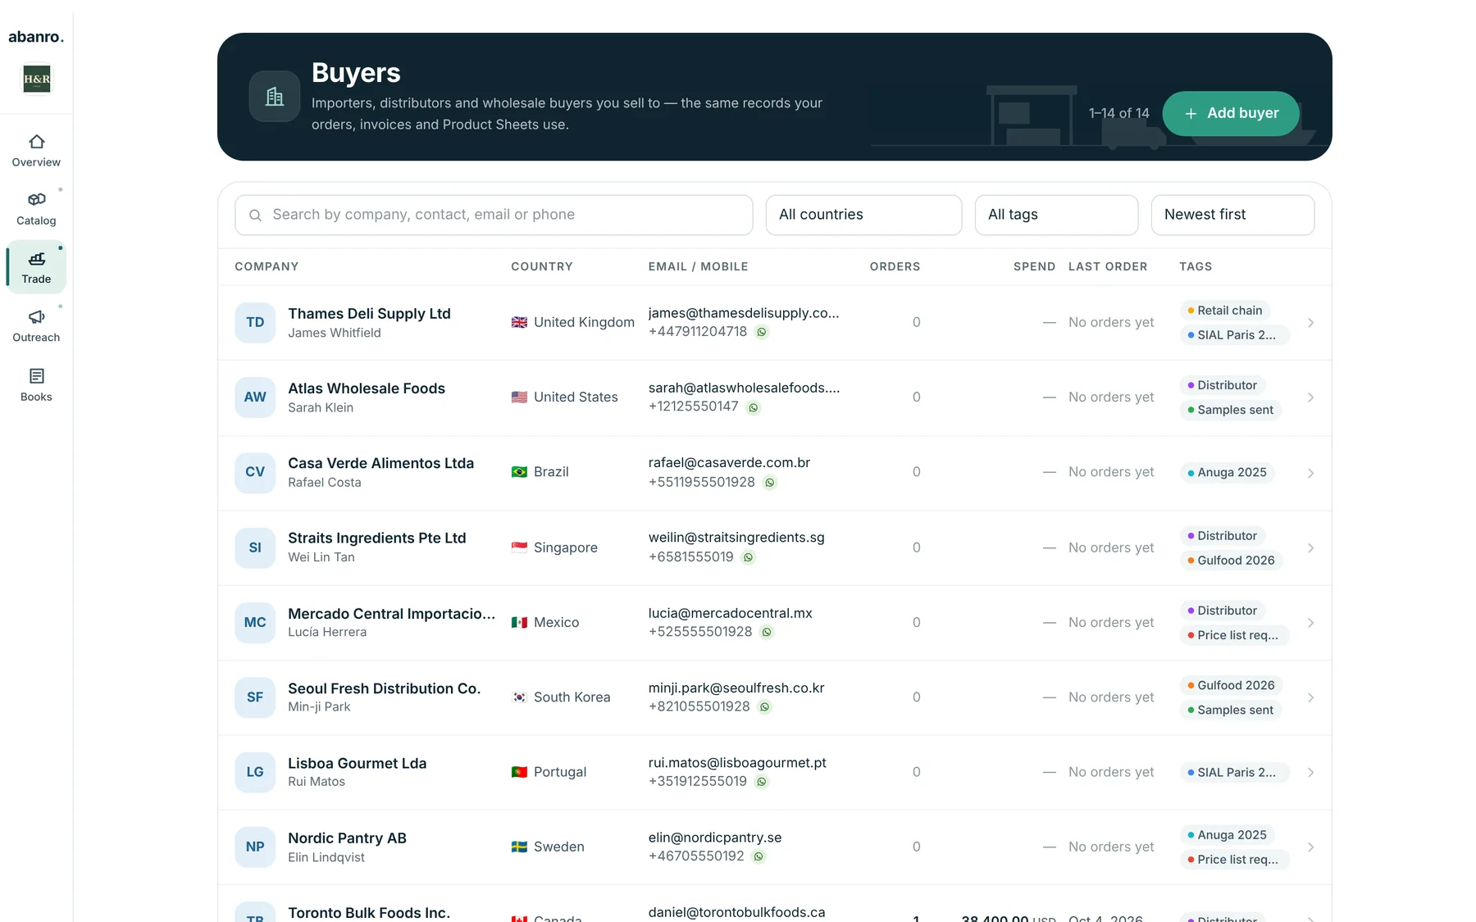Open Thames Deli Supply Ltd buyer name
This screenshot has width=1476, height=922.
(369, 314)
